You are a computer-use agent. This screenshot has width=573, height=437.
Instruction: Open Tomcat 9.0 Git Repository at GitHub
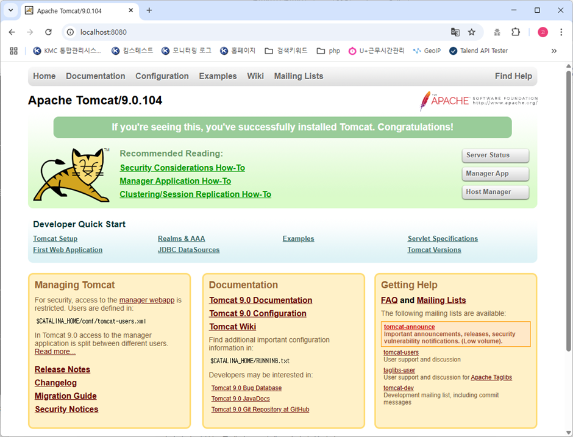[260, 409]
